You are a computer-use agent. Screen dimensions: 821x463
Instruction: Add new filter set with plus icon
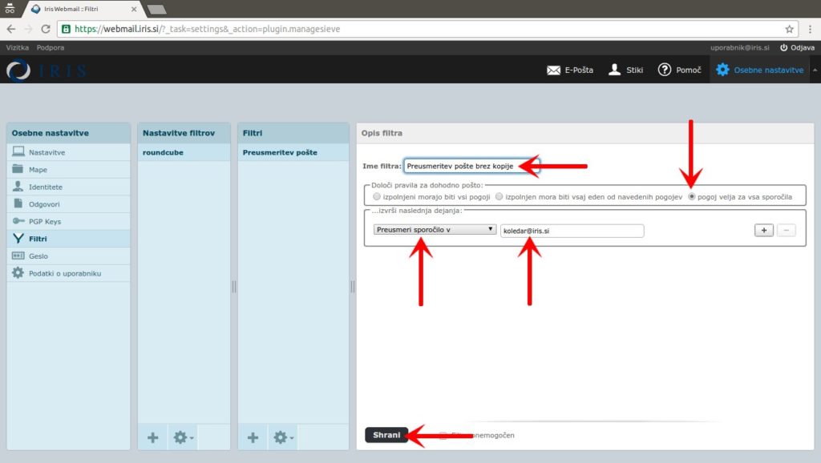(x=153, y=437)
